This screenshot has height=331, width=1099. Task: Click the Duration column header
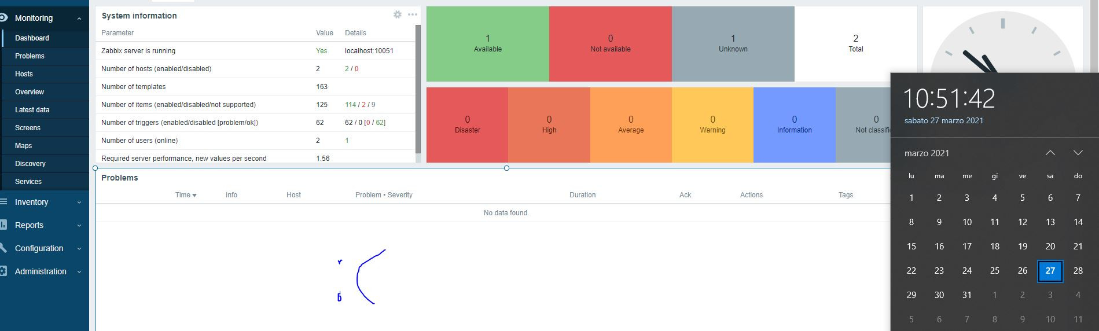pyautogui.click(x=582, y=195)
